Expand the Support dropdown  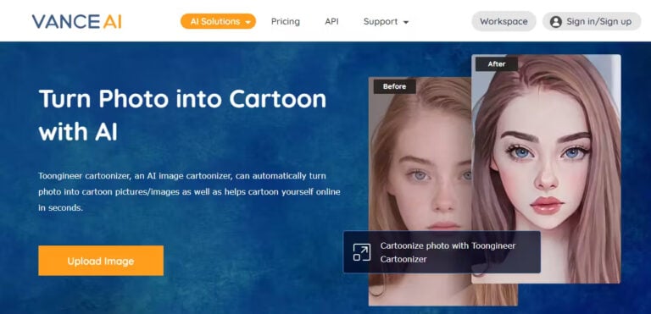click(x=386, y=21)
